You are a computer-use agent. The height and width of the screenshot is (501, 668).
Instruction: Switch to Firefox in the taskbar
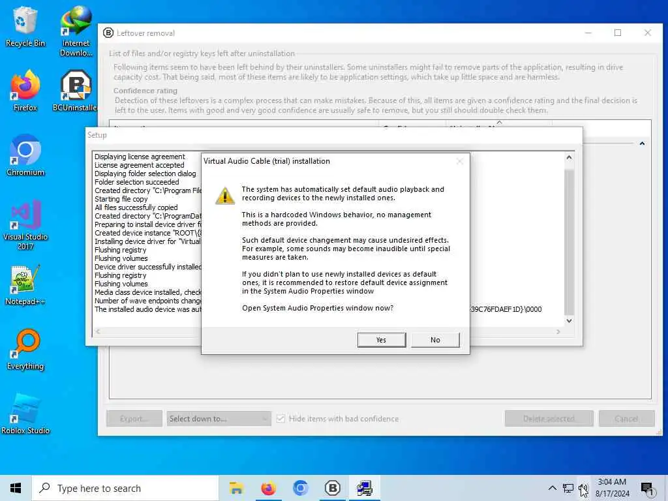268,488
